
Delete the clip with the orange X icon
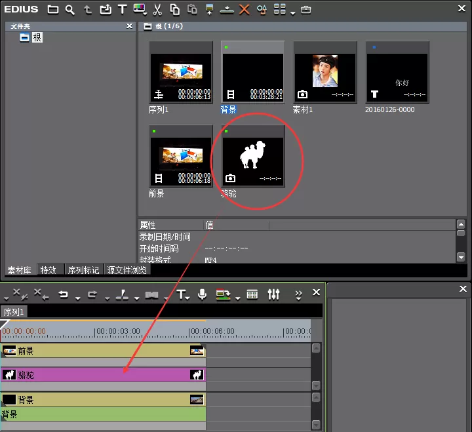(244, 10)
